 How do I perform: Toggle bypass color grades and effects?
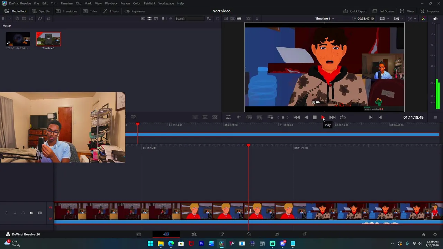(423, 18)
